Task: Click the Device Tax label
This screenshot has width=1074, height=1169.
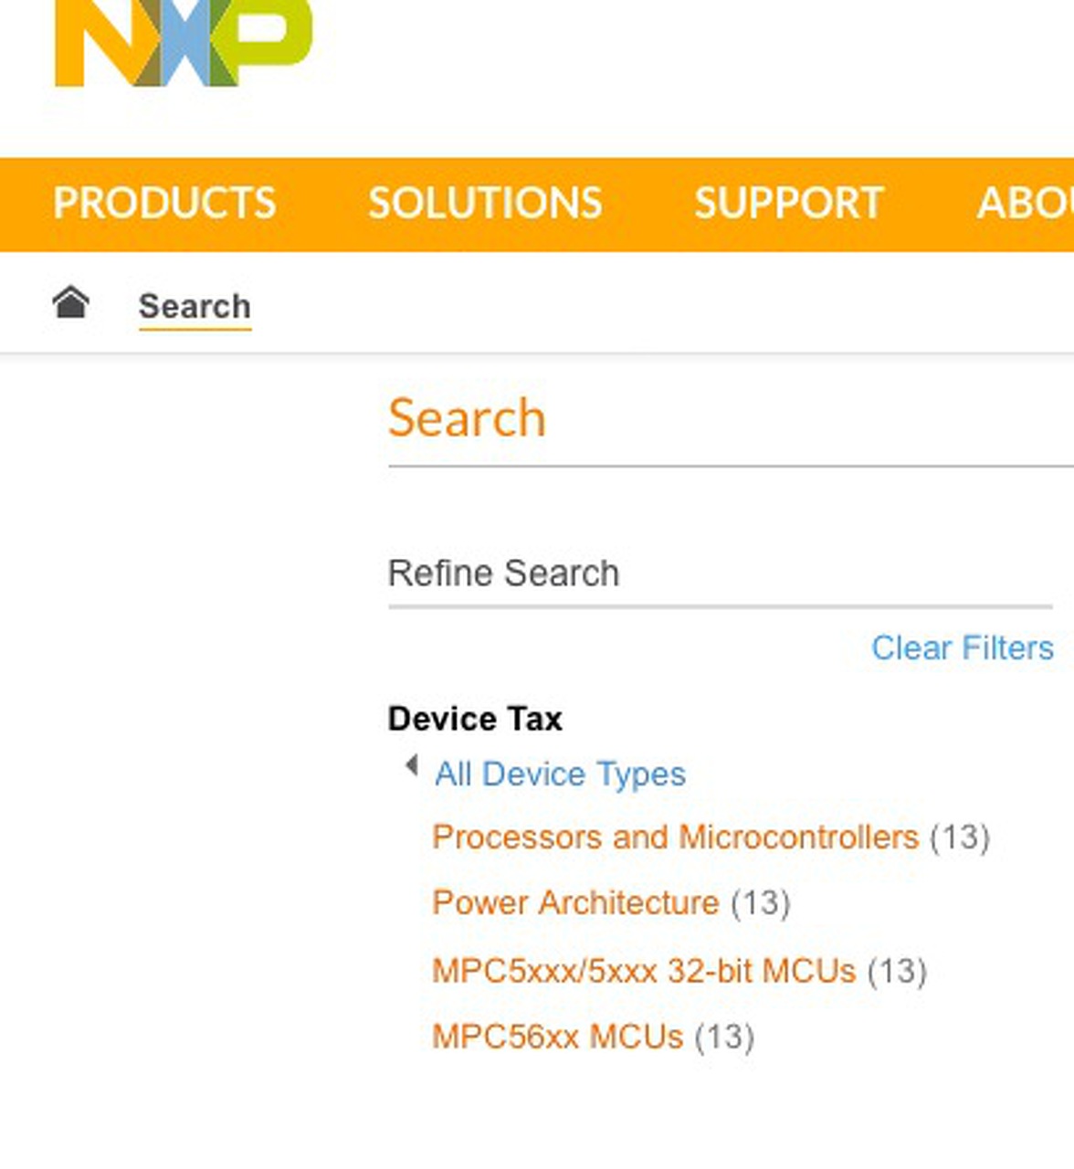Action: point(475,719)
